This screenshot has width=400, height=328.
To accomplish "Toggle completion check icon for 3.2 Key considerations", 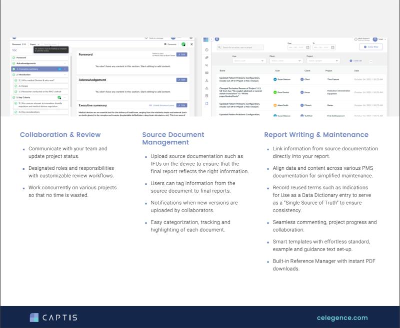I will coord(16,112).
